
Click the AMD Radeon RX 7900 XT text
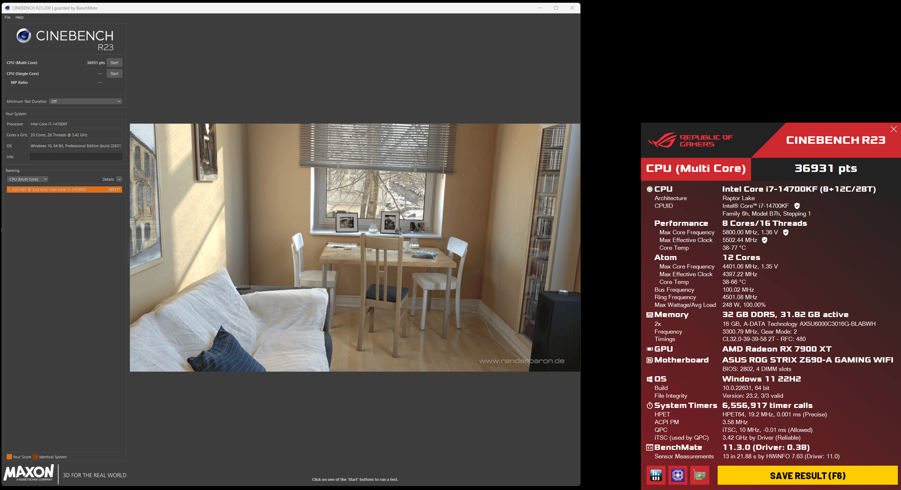(x=777, y=349)
